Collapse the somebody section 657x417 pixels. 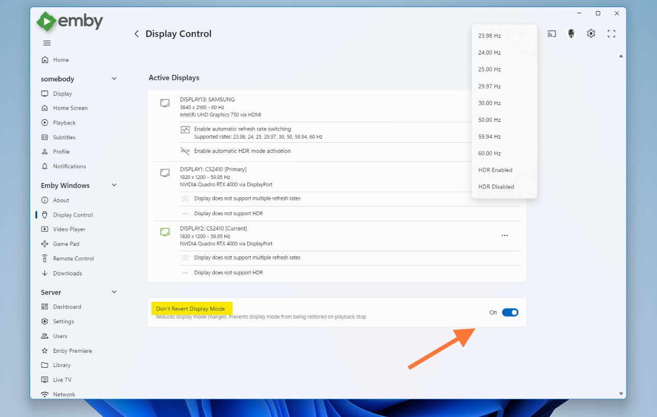(x=114, y=79)
